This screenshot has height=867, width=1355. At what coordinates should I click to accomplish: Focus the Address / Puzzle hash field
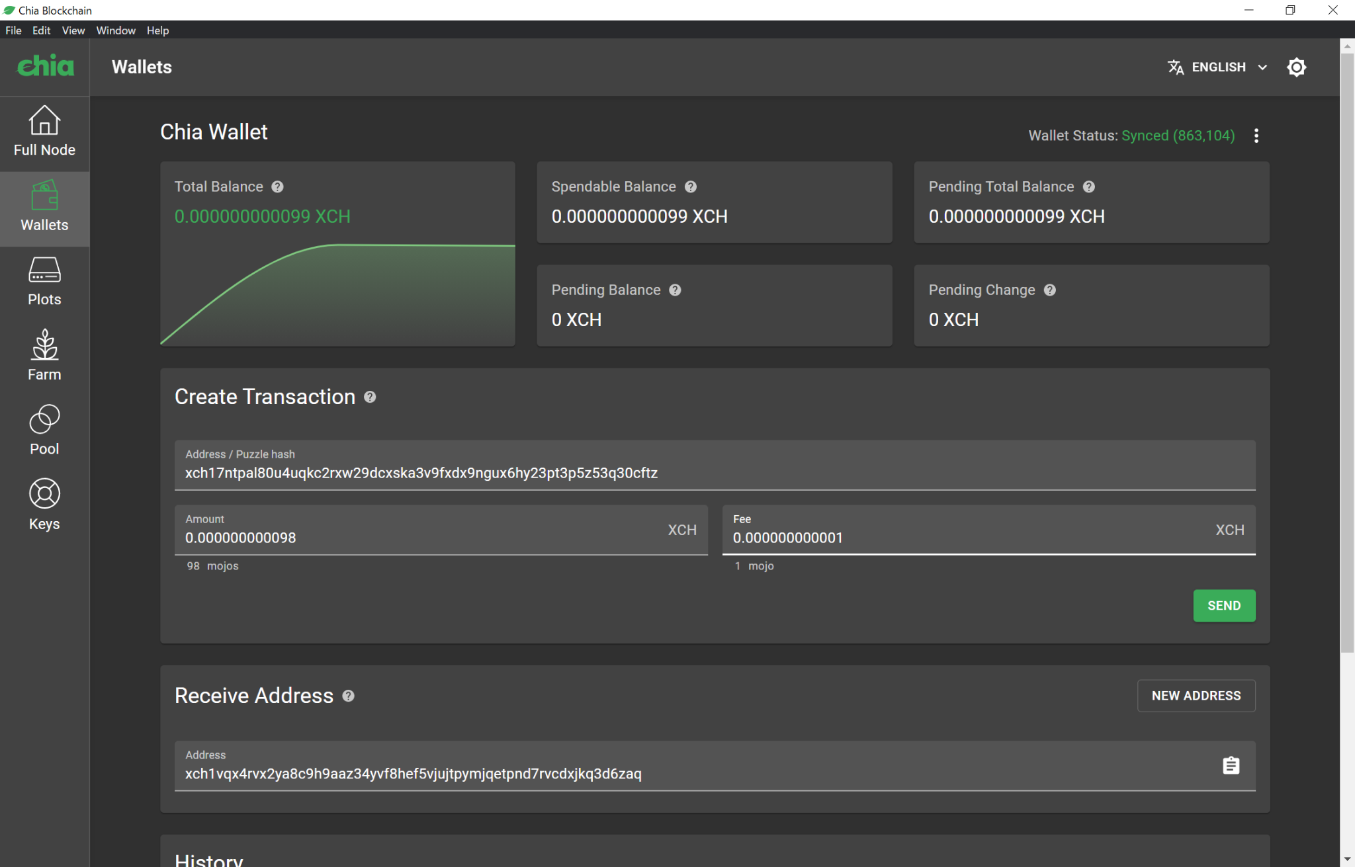pyautogui.click(x=715, y=466)
